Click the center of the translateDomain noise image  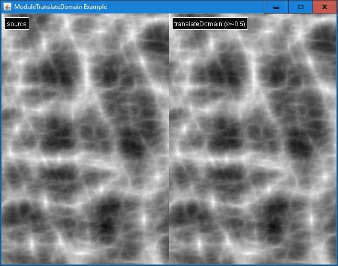[253, 138]
